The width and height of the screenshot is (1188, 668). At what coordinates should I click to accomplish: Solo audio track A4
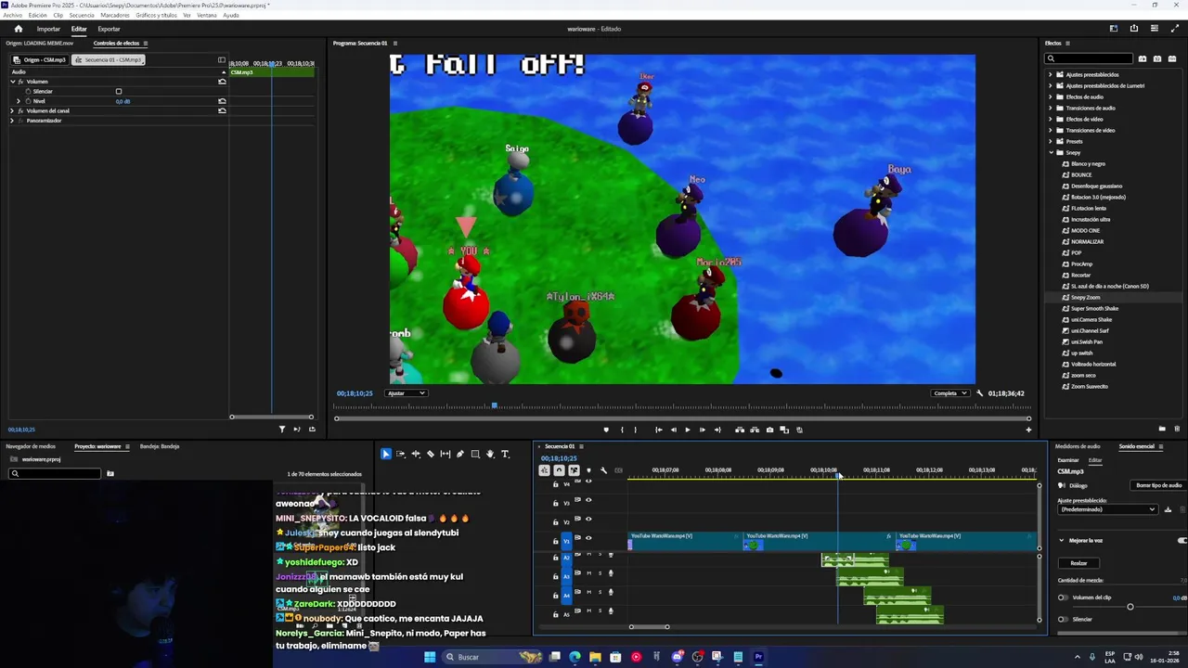[x=600, y=593]
